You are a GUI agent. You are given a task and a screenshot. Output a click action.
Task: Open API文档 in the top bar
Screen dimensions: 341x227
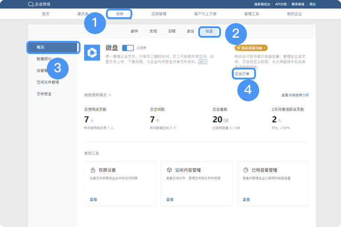click(x=281, y=4)
